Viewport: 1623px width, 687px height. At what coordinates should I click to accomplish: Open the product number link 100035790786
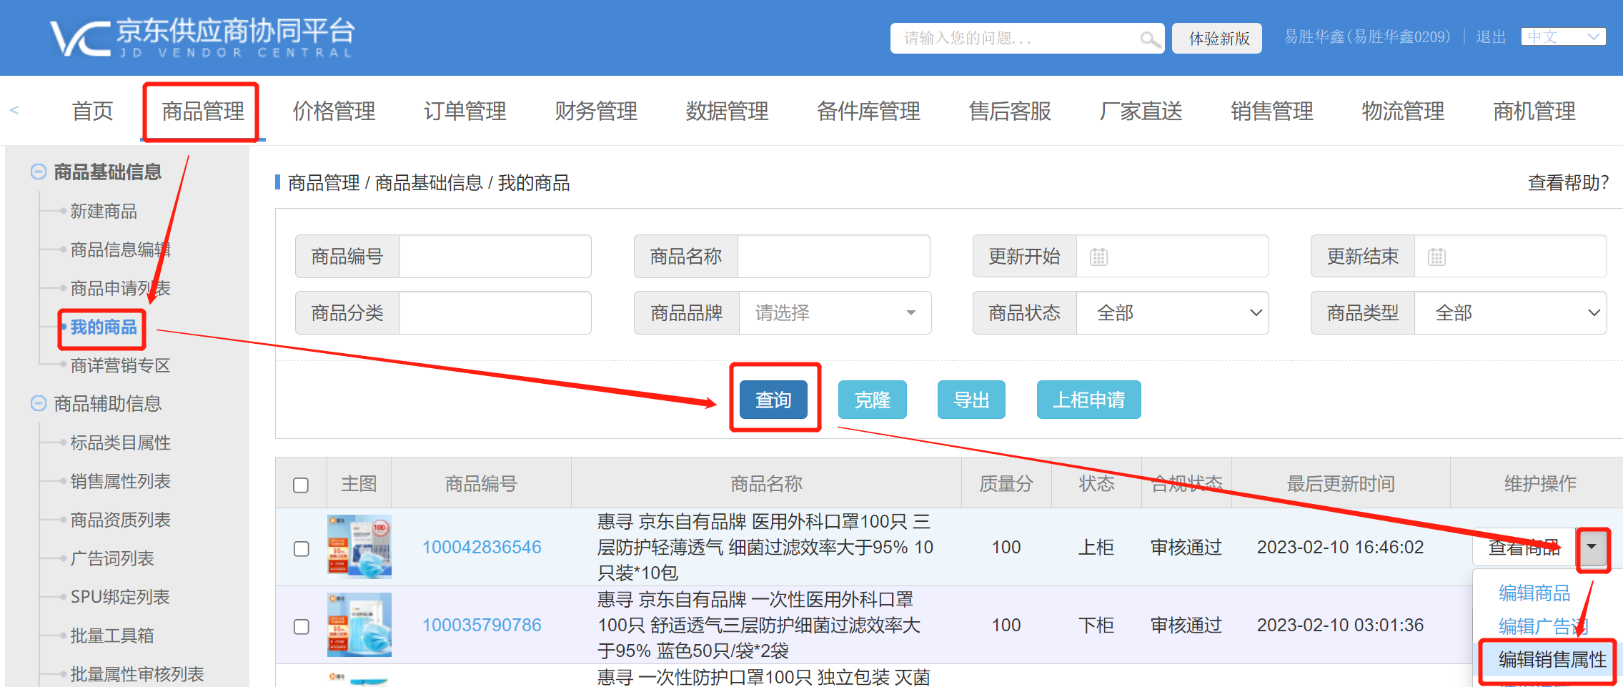click(482, 625)
